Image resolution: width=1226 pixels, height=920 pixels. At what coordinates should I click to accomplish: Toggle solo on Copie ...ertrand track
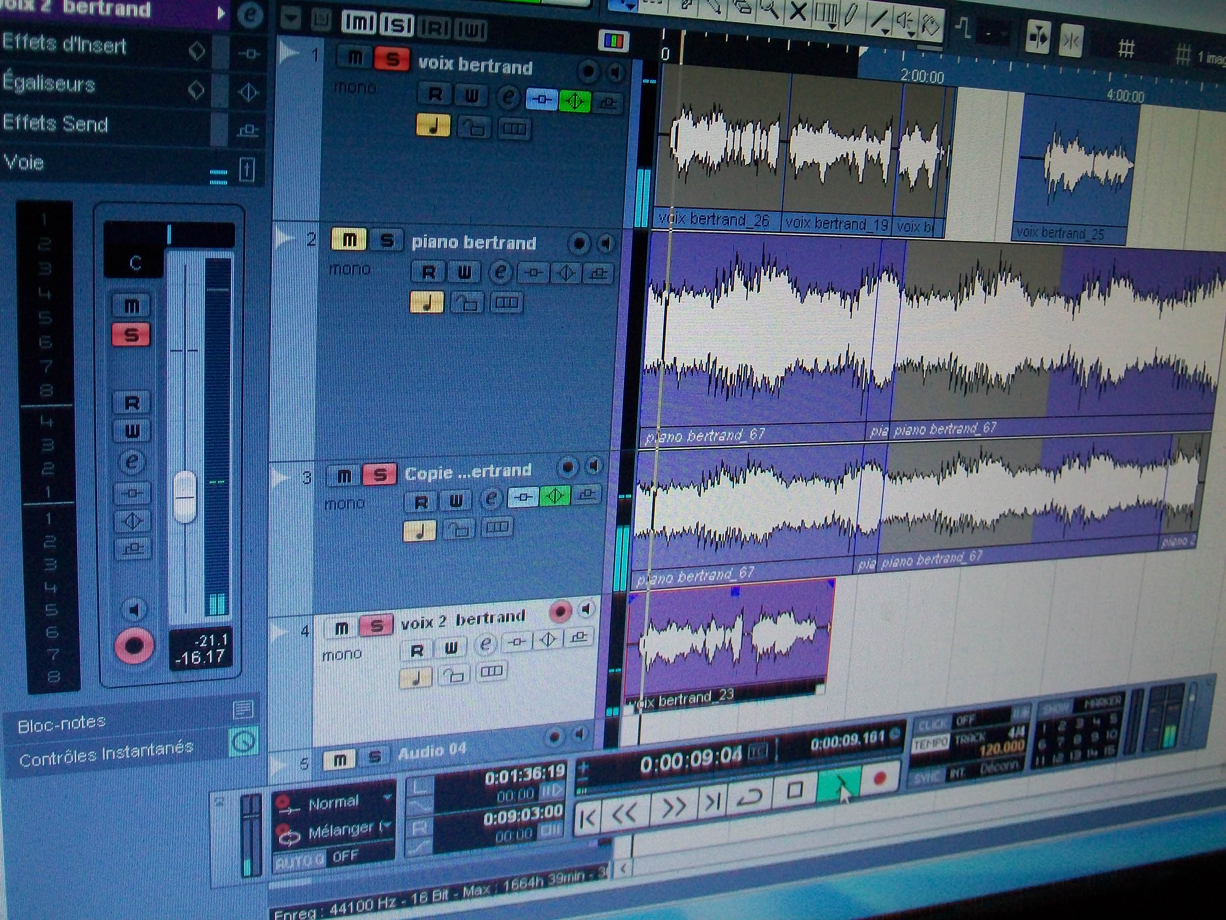[380, 475]
